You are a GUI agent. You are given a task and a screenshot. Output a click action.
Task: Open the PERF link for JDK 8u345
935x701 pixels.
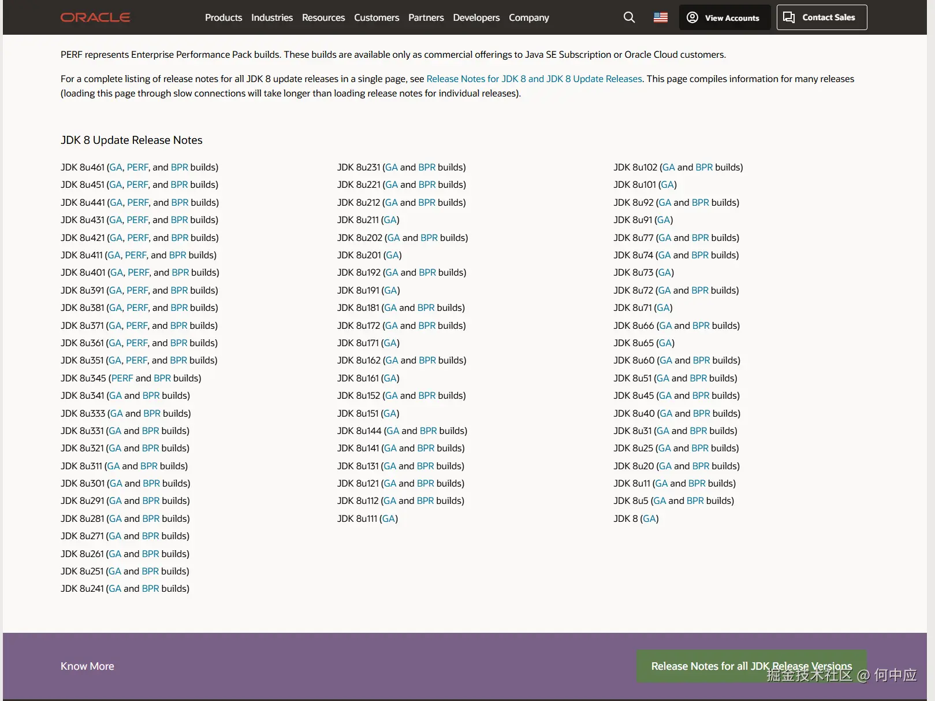(122, 378)
